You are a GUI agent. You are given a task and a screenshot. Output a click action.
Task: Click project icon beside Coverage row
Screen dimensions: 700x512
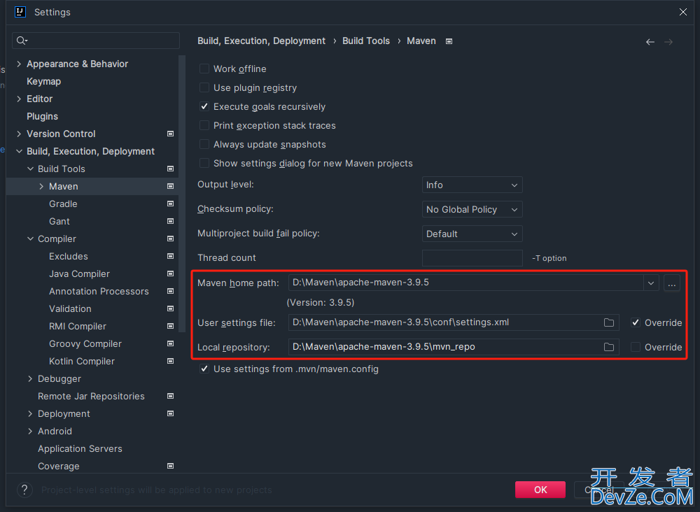tap(170, 466)
